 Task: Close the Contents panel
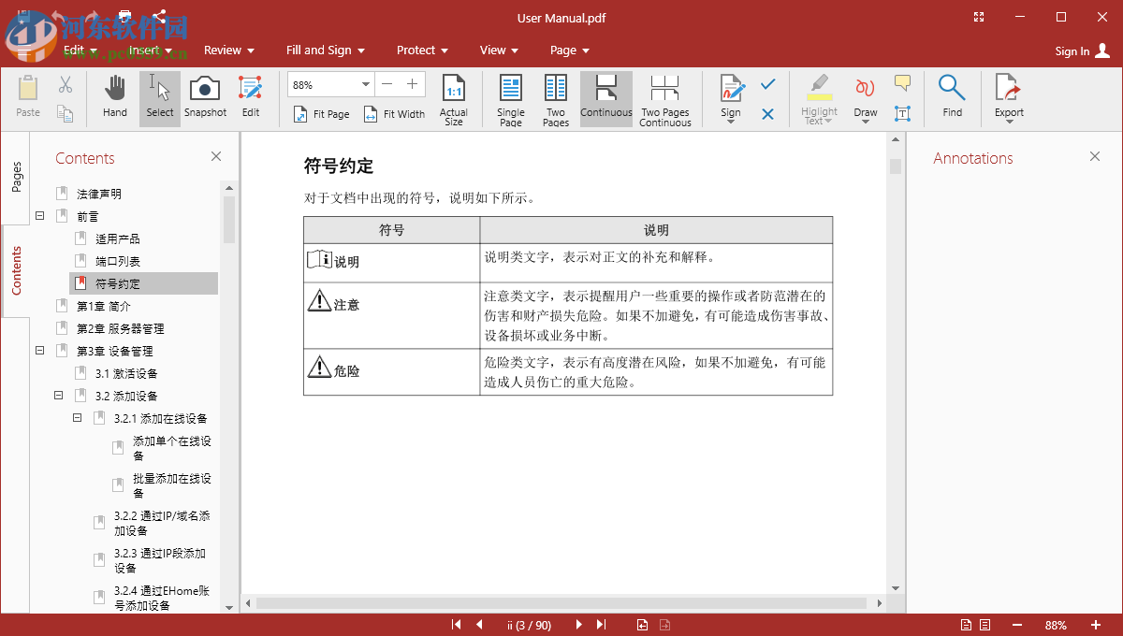point(215,156)
